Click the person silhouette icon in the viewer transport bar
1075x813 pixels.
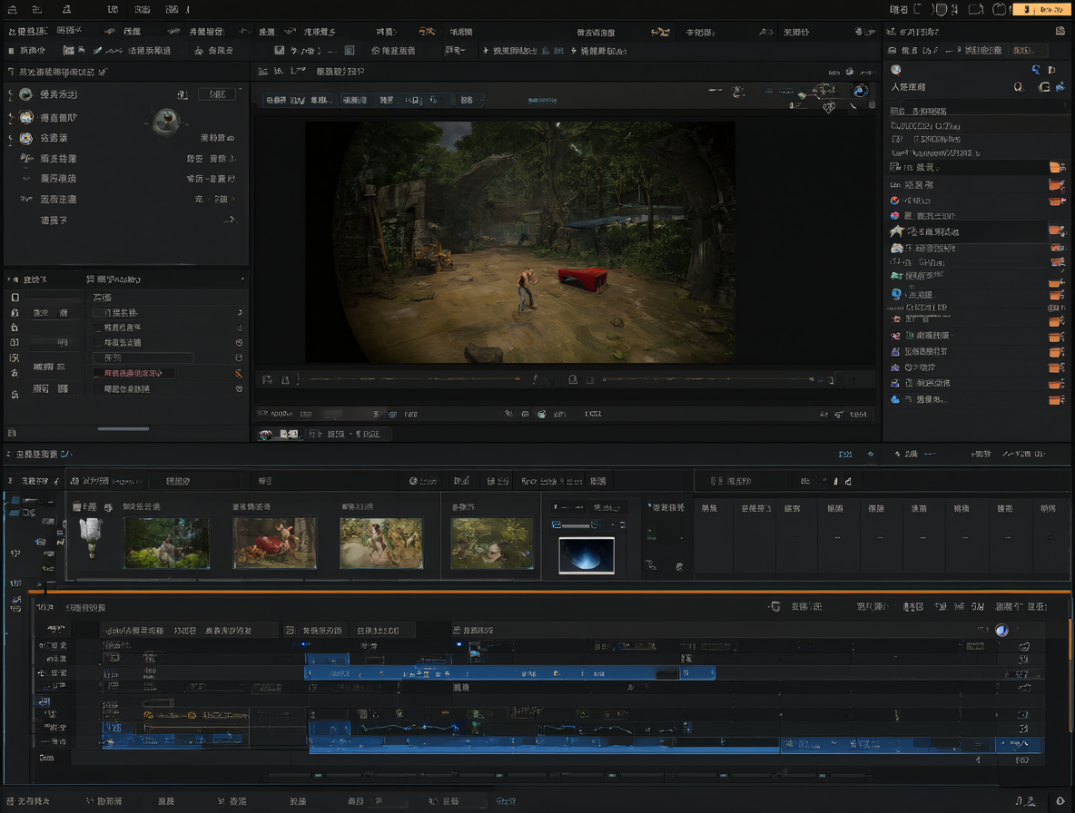(573, 379)
